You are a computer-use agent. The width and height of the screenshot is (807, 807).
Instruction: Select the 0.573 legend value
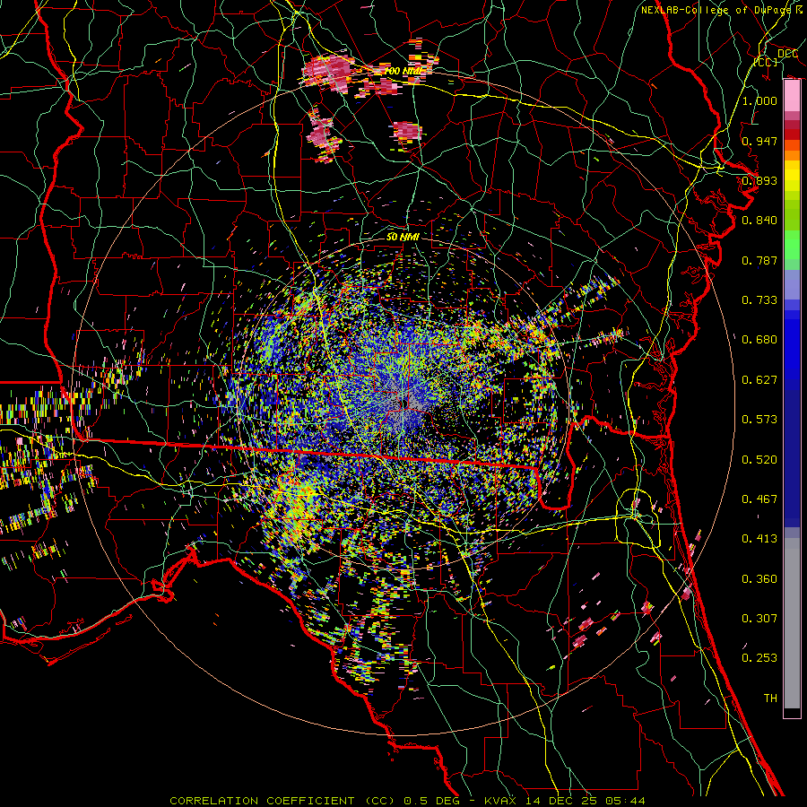point(759,420)
